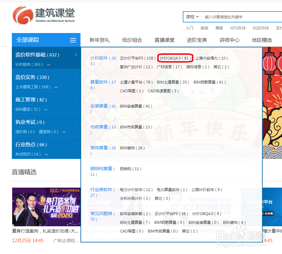The width and height of the screenshot is (282, 254).
Task: Open 指标信息 (1) category
Action: (198, 67)
